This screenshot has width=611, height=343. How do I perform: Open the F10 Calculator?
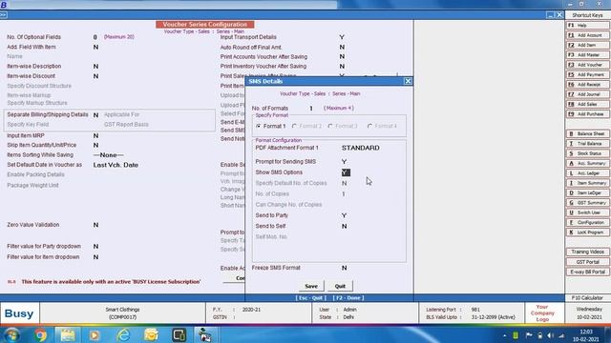pos(588,298)
